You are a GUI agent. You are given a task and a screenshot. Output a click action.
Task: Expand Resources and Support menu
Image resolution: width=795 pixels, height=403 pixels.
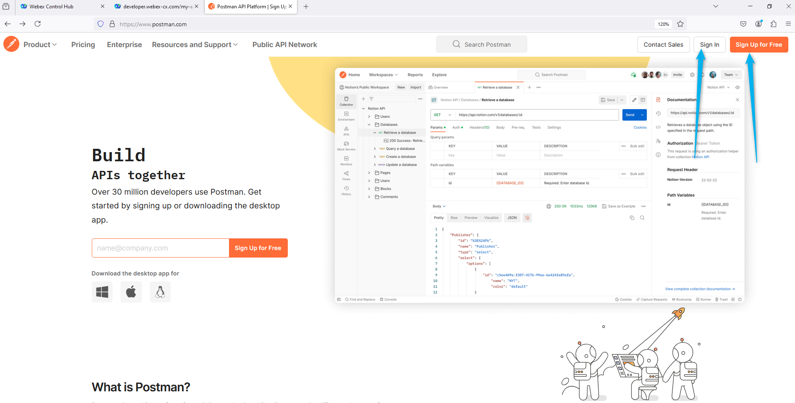195,45
